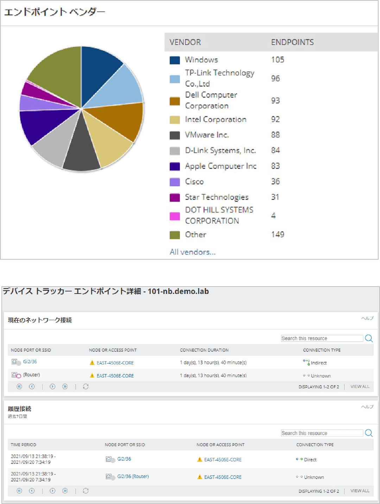This screenshot has width=380, height=504.
Task: Go to first page in 現在のネットワーク接続
Action: [19, 387]
